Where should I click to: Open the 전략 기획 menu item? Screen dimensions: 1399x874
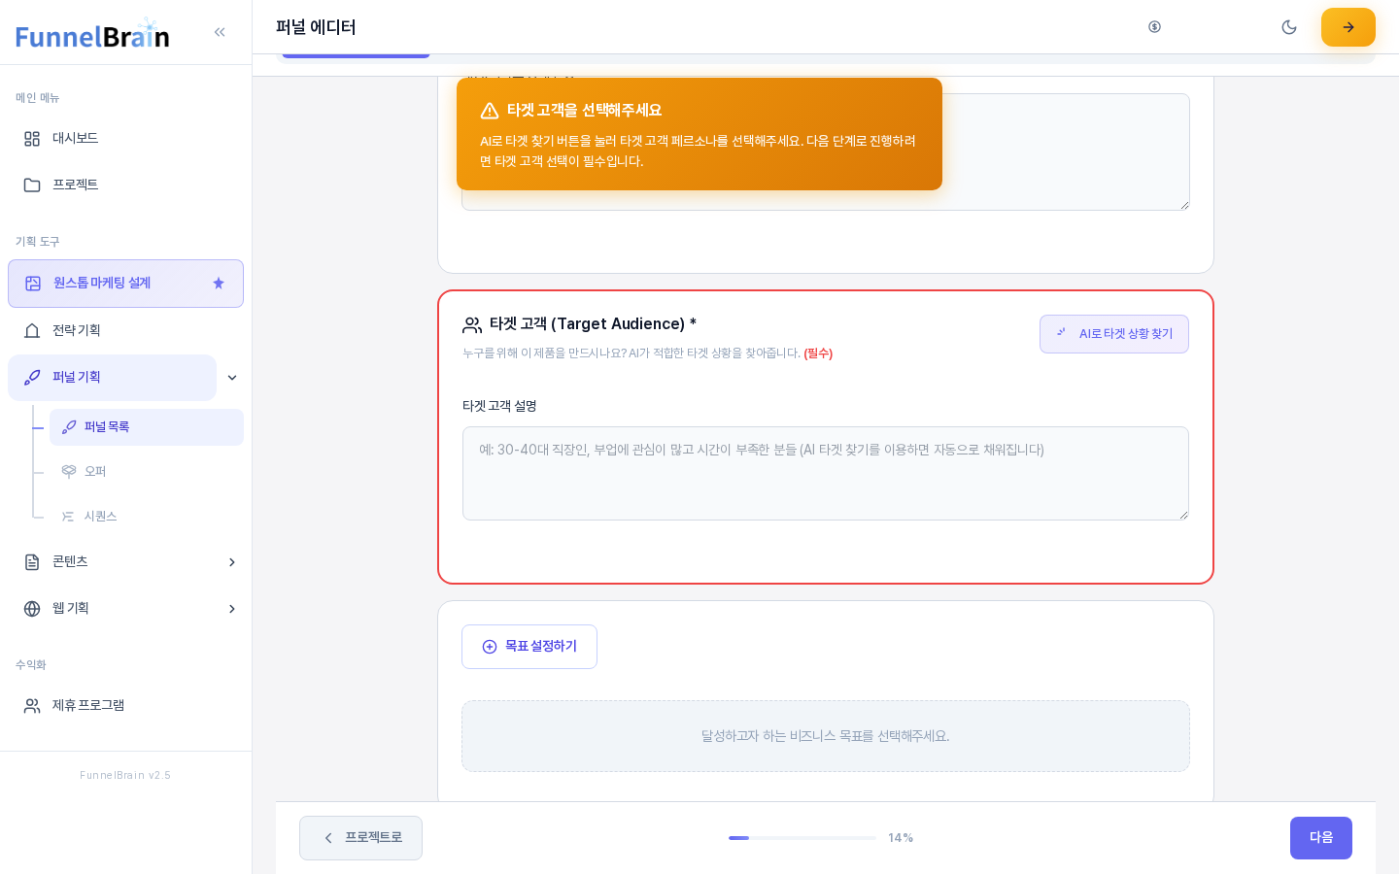coord(125,331)
